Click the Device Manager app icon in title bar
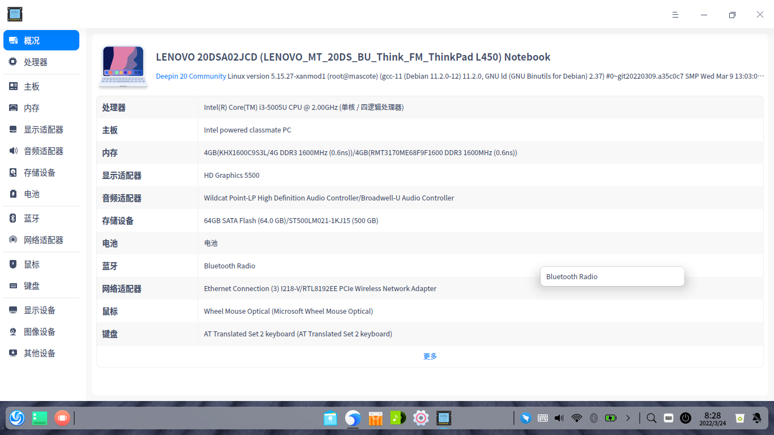Image resolution: width=774 pixels, height=435 pixels. pyautogui.click(x=15, y=14)
